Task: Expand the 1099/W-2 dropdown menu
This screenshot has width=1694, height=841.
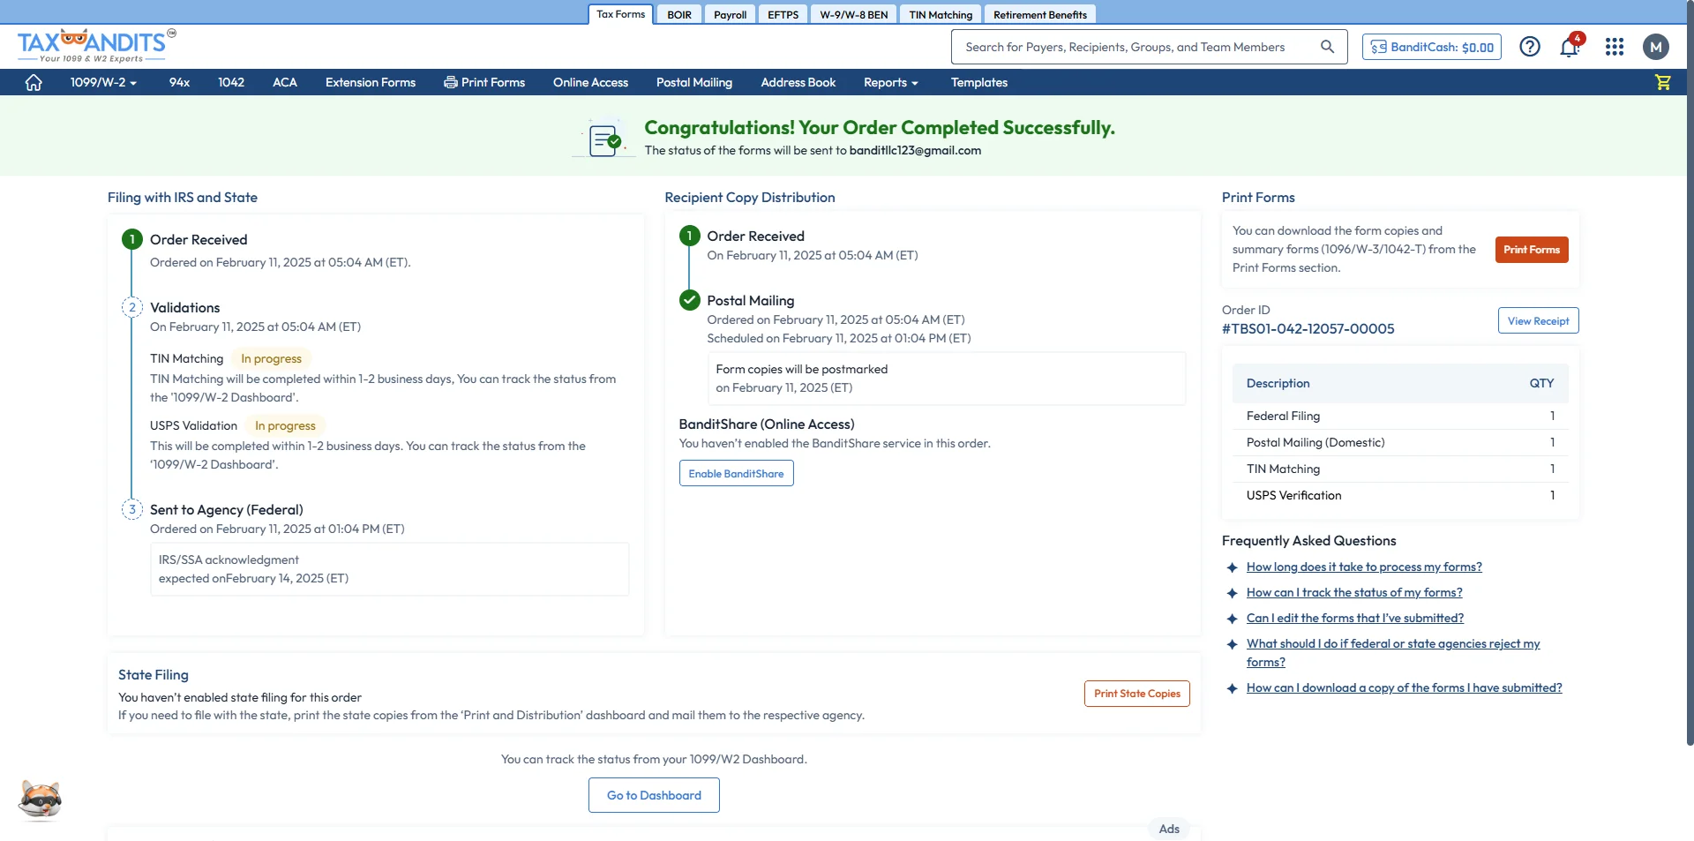Action: (x=103, y=82)
